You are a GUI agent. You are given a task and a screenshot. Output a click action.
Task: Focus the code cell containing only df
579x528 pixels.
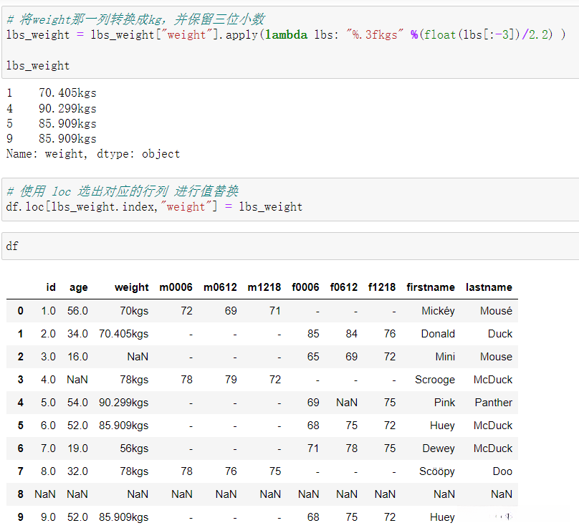click(x=287, y=246)
